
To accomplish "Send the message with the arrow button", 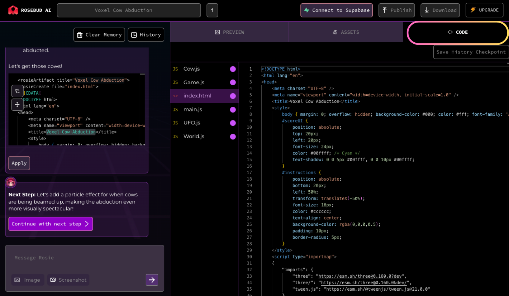I will 152,280.
